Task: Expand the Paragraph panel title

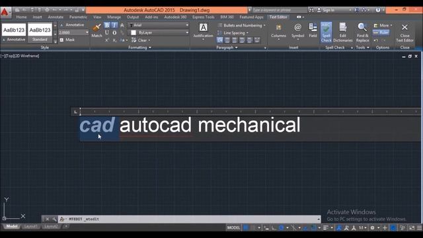Action: [x=227, y=48]
